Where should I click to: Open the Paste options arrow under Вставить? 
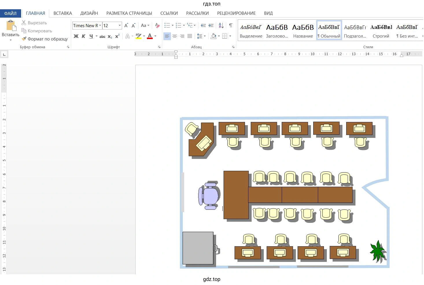click(x=11, y=40)
